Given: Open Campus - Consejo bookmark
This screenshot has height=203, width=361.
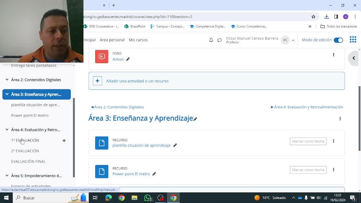Looking at the screenshot, I should [x=167, y=26].
